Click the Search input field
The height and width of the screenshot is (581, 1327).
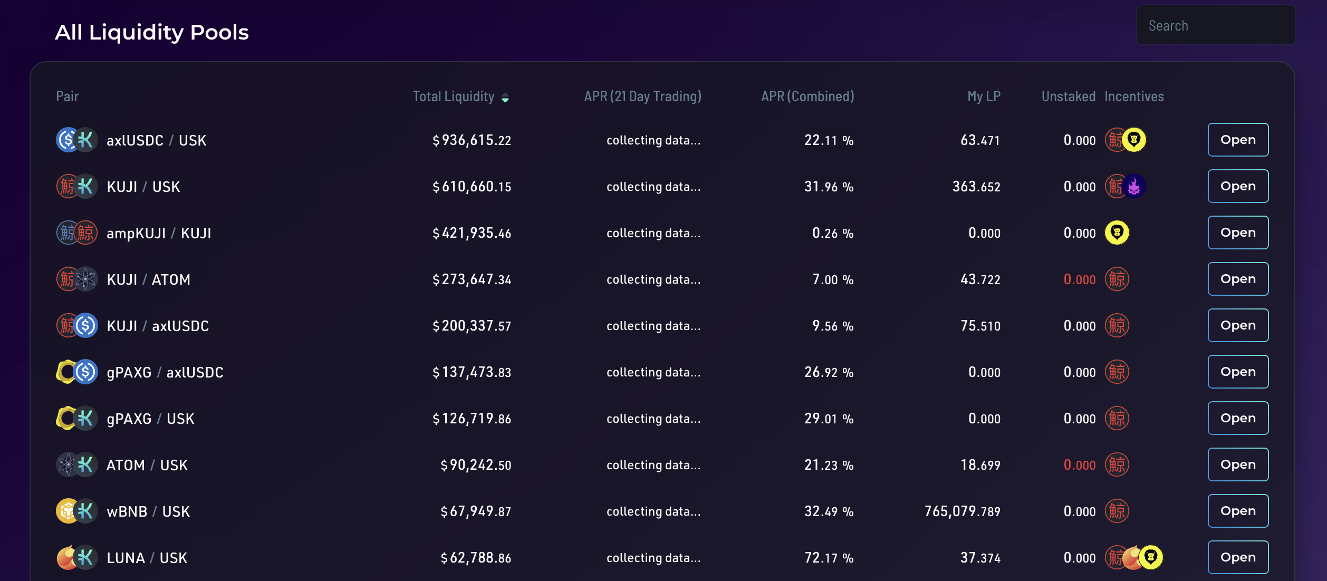(1215, 26)
